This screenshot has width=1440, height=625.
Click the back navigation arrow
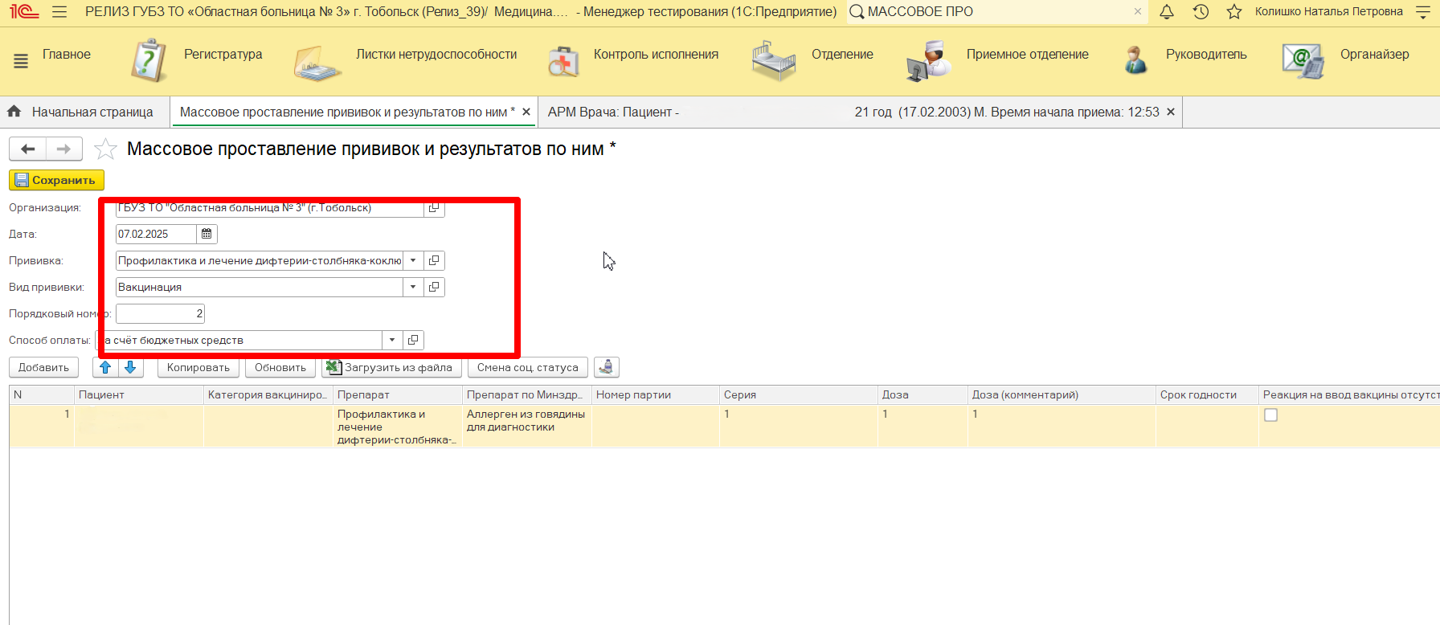28,149
